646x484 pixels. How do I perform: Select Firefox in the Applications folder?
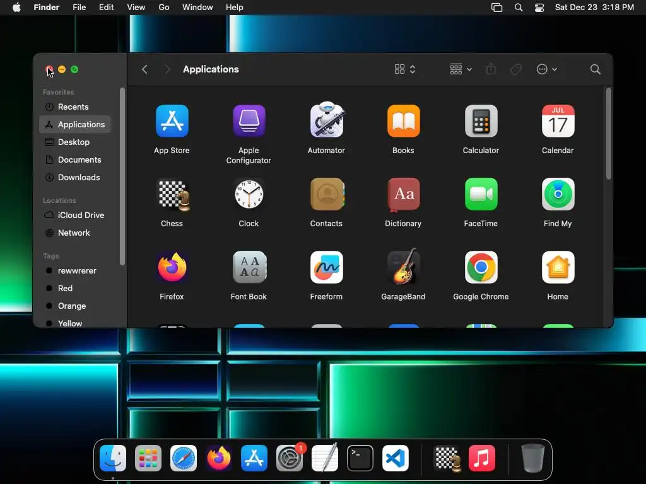(172, 267)
